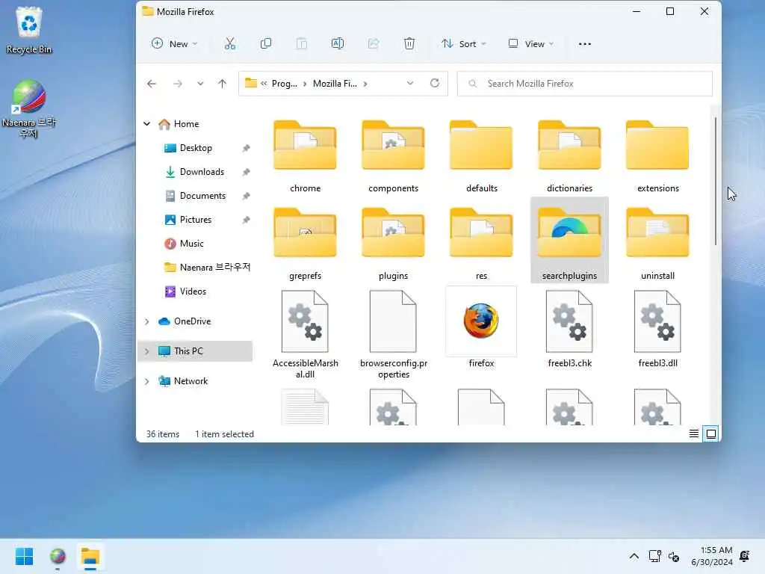The height and width of the screenshot is (574, 765).
Task: Open the clock and date panel
Action: (x=712, y=556)
